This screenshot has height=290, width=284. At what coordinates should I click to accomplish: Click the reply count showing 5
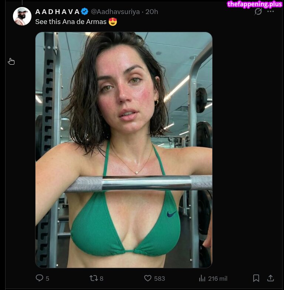click(47, 279)
